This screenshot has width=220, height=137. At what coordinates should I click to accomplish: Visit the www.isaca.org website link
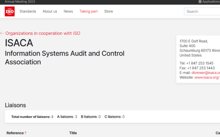(207, 77)
